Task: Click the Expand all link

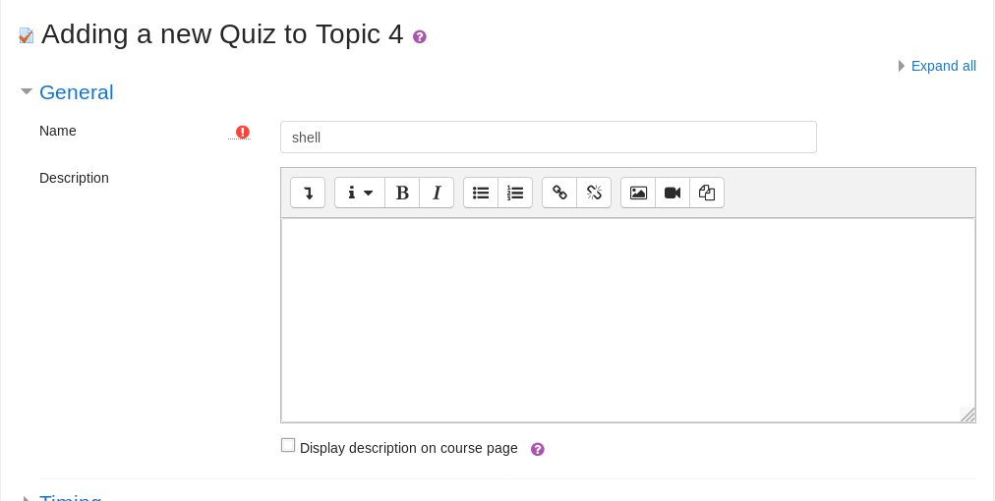Action: coord(943,66)
